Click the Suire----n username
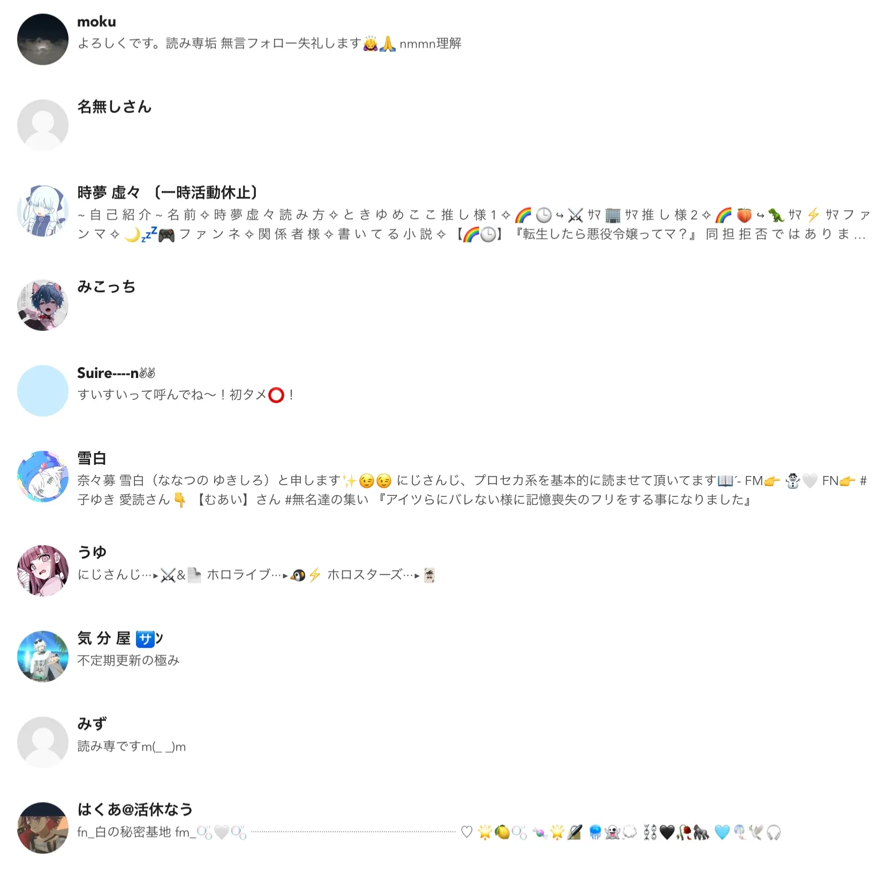Screen dimensions: 893x869 pyautogui.click(x=116, y=373)
